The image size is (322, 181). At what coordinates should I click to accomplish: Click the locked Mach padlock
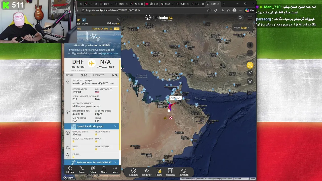click(96, 142)
